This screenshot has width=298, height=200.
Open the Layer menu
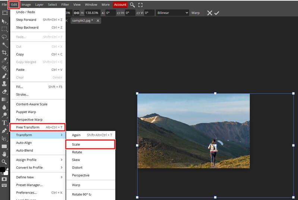point(39,4)
